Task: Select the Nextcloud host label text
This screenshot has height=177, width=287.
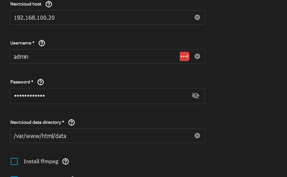Action: [x=26, y=4]
